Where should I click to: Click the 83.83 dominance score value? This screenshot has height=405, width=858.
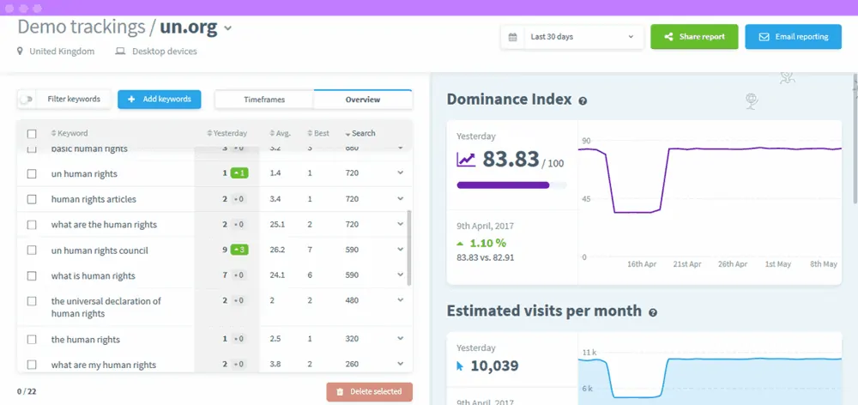(x=511, y=160)
